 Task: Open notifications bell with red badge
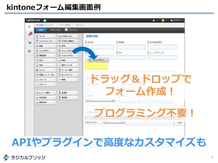(30, 34)
